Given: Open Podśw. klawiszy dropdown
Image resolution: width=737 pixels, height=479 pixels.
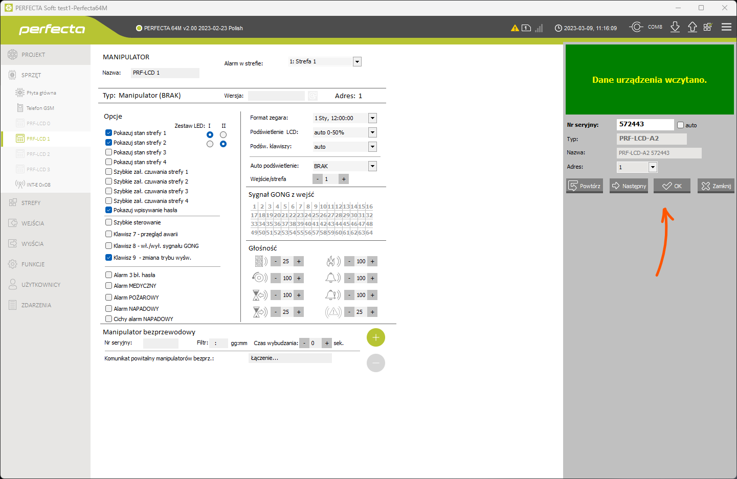Looking at the screenshot, I should [372, 147].
